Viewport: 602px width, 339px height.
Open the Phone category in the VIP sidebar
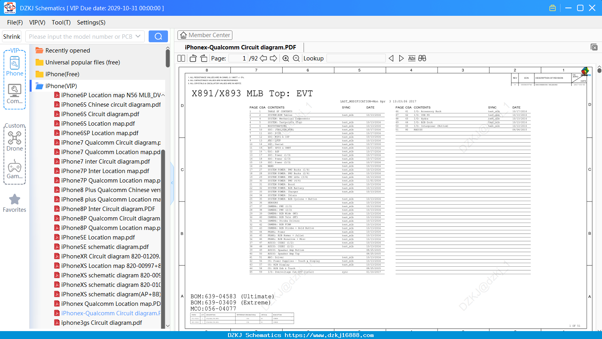point(15,66)
